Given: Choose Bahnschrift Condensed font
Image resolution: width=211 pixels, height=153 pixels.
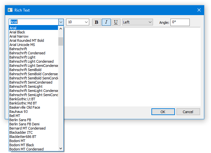Looking at the screenshot, I should [34, 53].
